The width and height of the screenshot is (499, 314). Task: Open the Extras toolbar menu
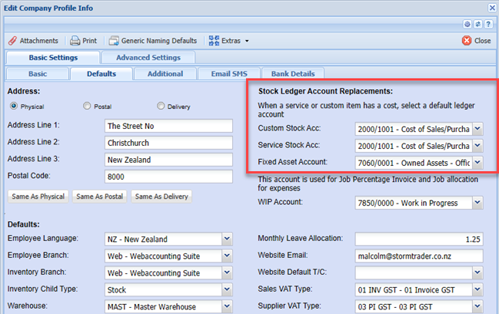tap(214, 41)
